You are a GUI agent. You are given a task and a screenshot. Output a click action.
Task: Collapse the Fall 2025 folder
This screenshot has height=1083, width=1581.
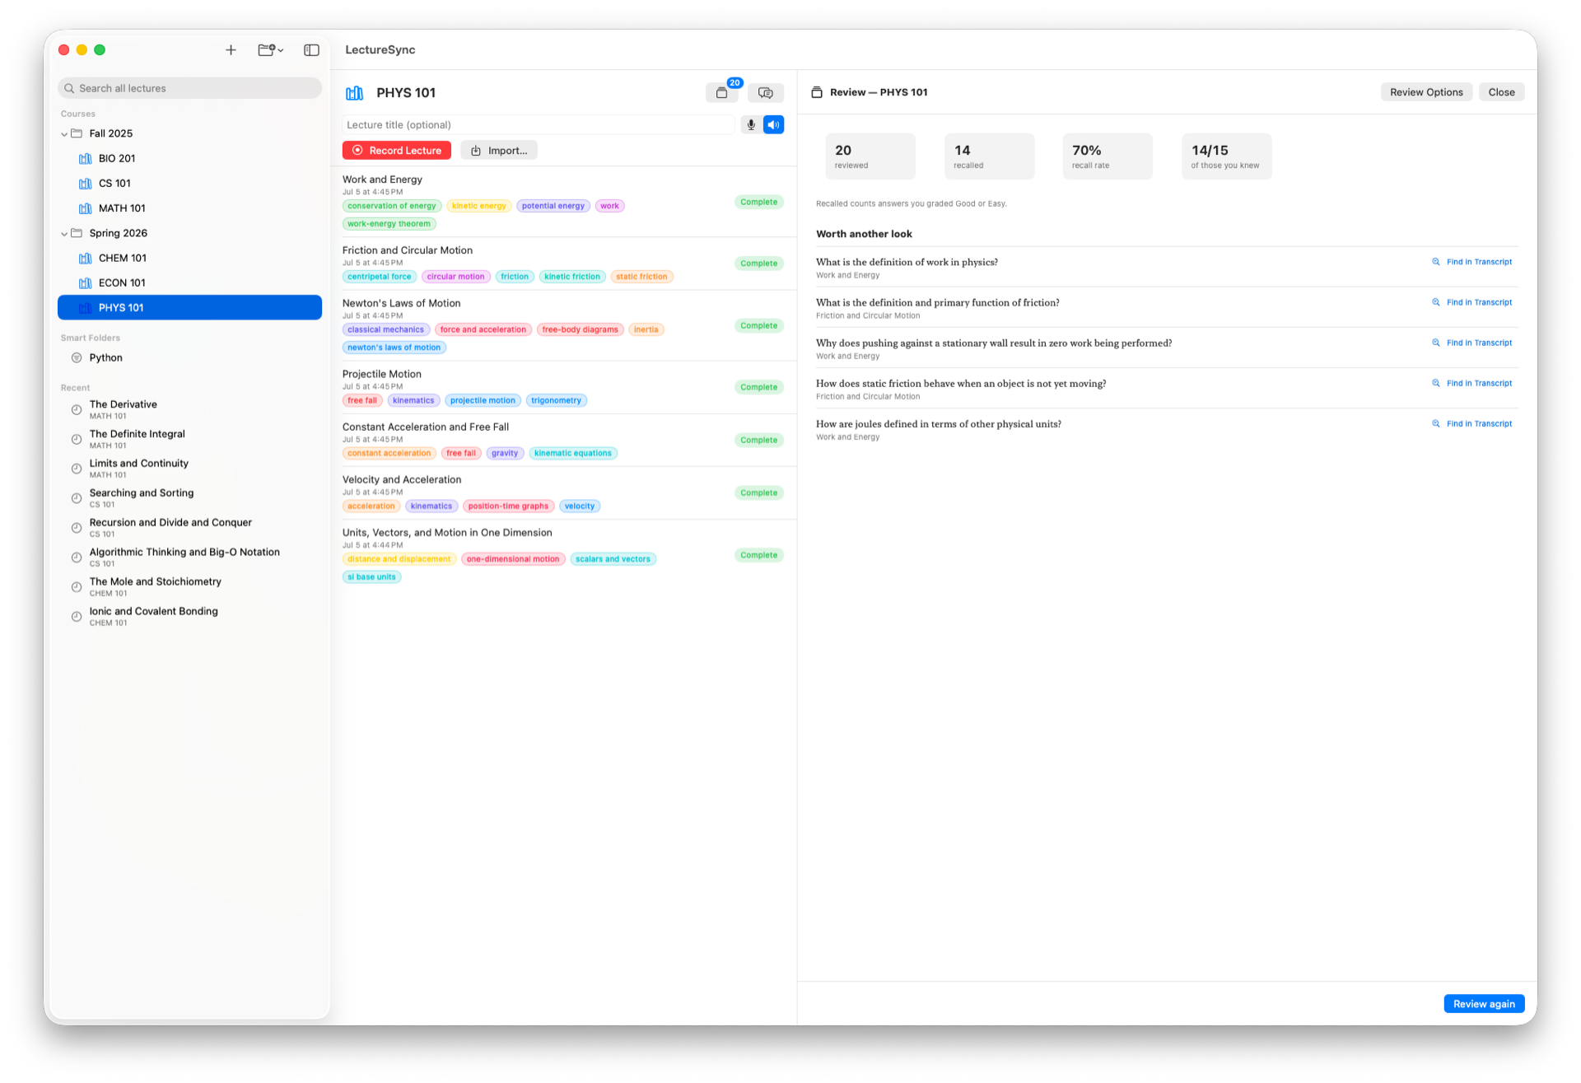pyautogui.click(x=64, y=134)
